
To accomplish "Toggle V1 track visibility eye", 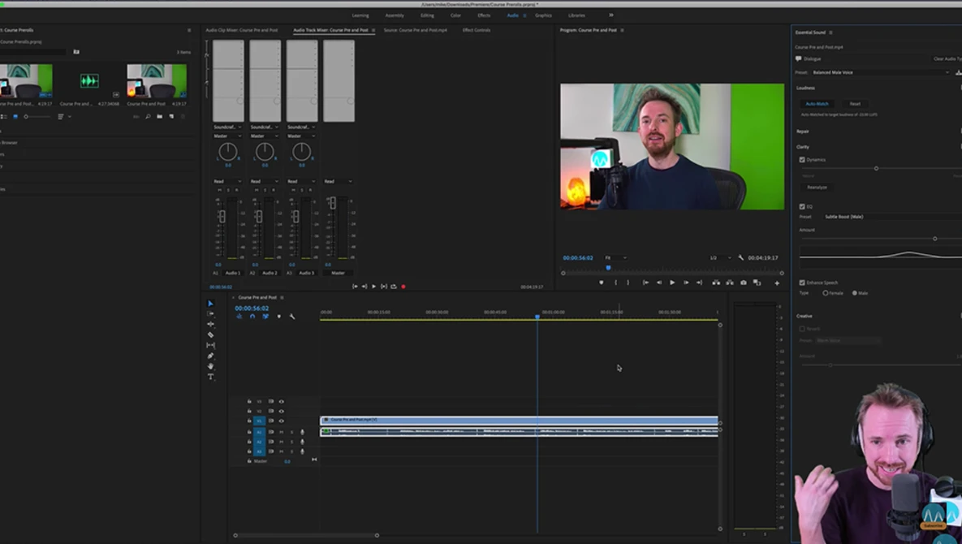I will click(282, 421).
